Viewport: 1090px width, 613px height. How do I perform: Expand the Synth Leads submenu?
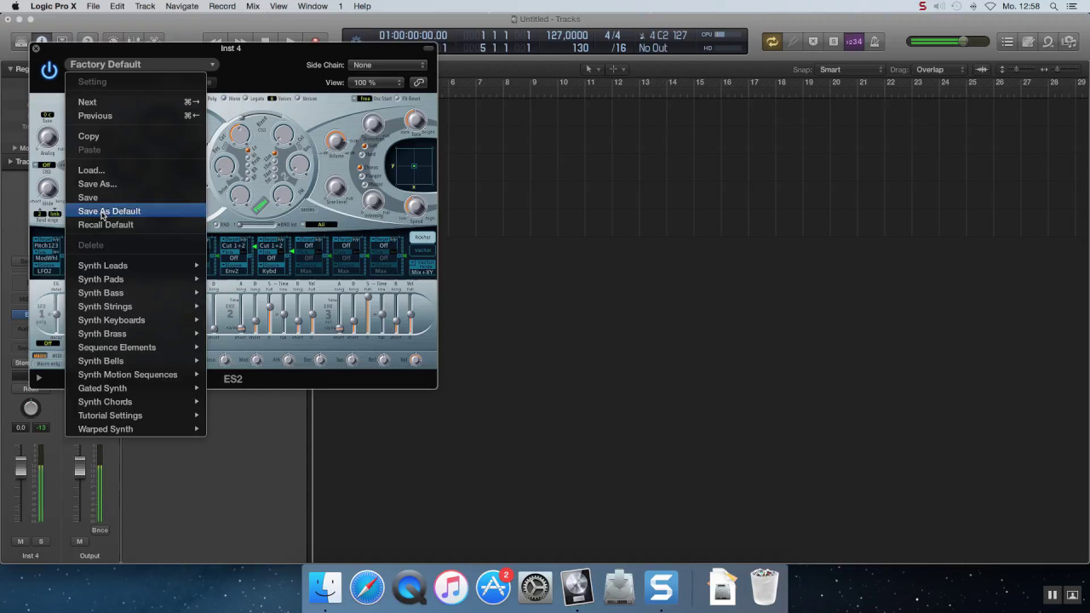point(135,266)
